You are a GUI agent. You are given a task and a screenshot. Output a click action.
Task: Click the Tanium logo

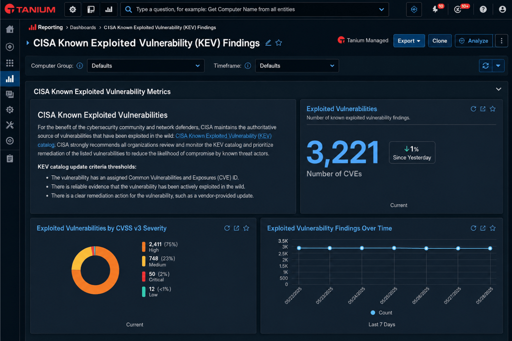(x=30, y=9)
